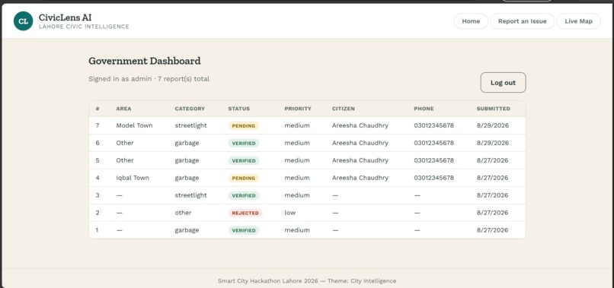
Task: Click the Iqbal Town area cell
Action: click(133, 178)
